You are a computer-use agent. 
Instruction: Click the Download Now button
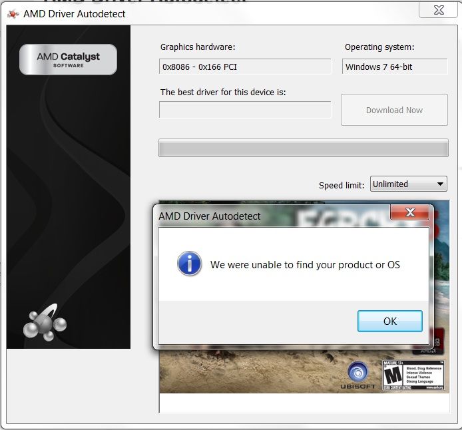(x=394, y=110)
